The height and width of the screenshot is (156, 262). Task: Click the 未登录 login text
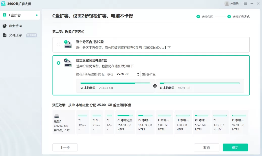point(234,4)
